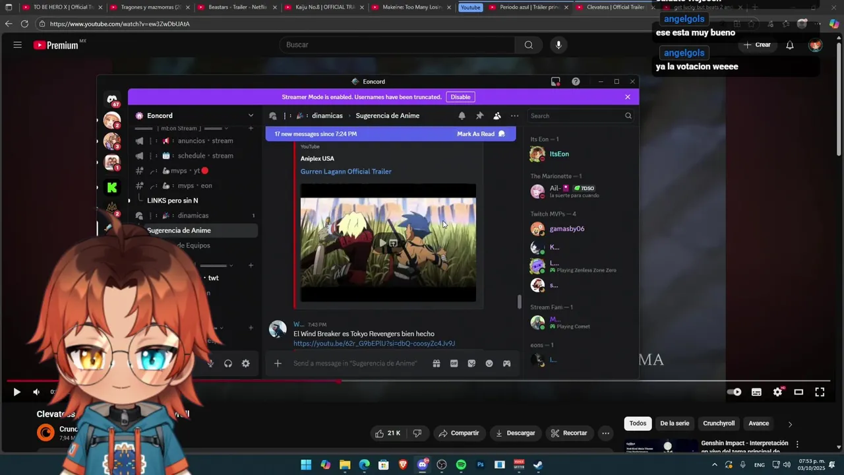Click the Crear button on YouTube
The width and height of the screenshot is (844, 475).
tap(757, 45)
